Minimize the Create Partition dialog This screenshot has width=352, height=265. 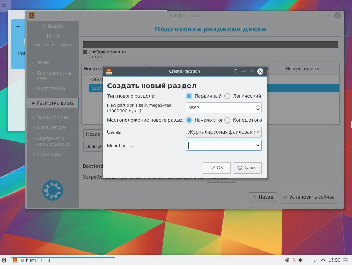click(x=244, y=71)
